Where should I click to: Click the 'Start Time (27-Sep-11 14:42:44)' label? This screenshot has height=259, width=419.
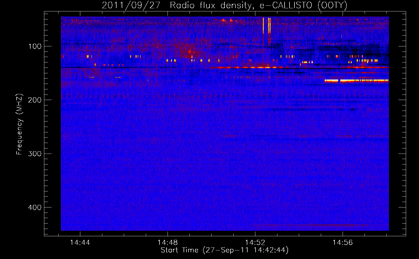pyautogui.click(x=225, y=250)
